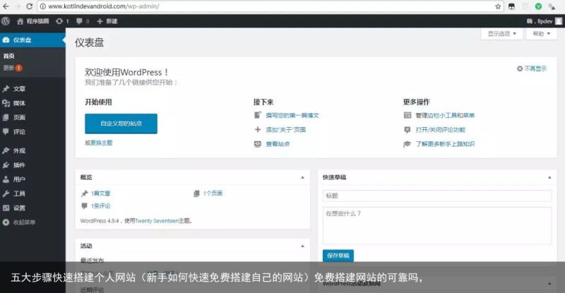
Task: Click the 打开/关闭评论功能 link
Action: tap(440, 130)
